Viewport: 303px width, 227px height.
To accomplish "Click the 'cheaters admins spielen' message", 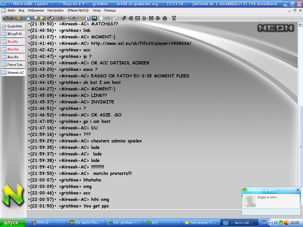I will (116, 141).
